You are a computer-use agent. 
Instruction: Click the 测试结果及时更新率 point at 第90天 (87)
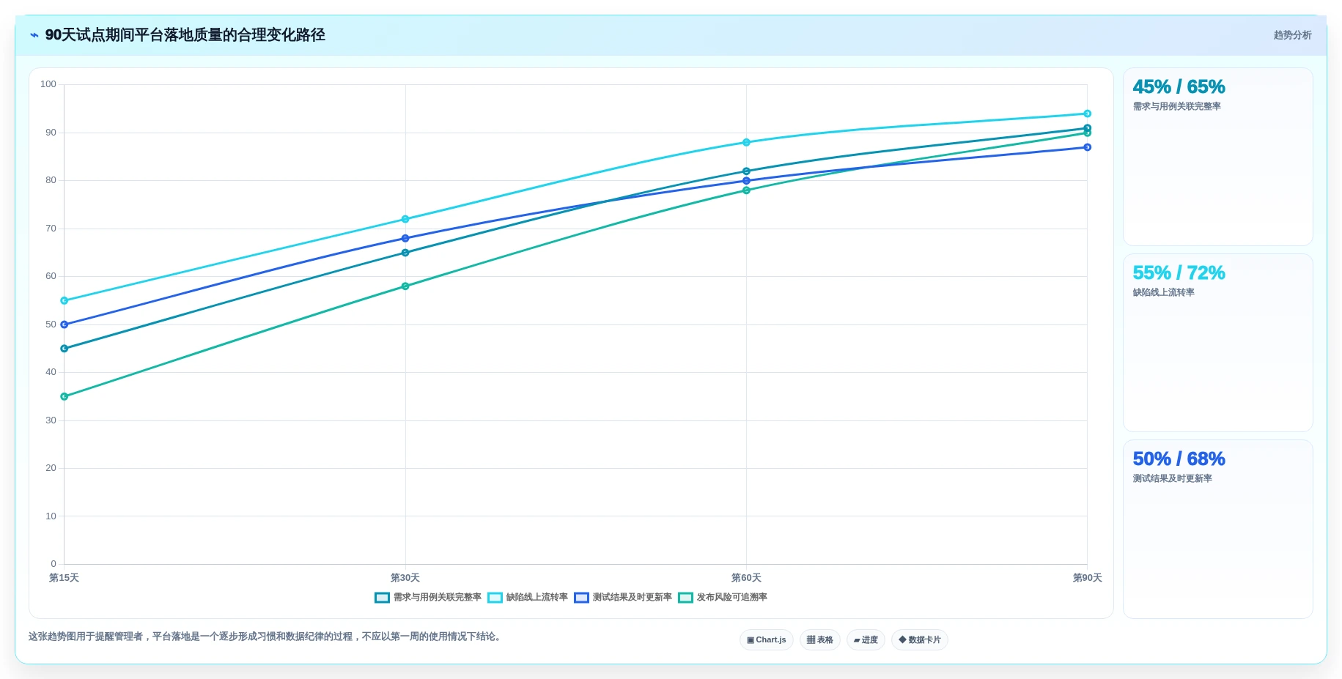[1088, 147]
